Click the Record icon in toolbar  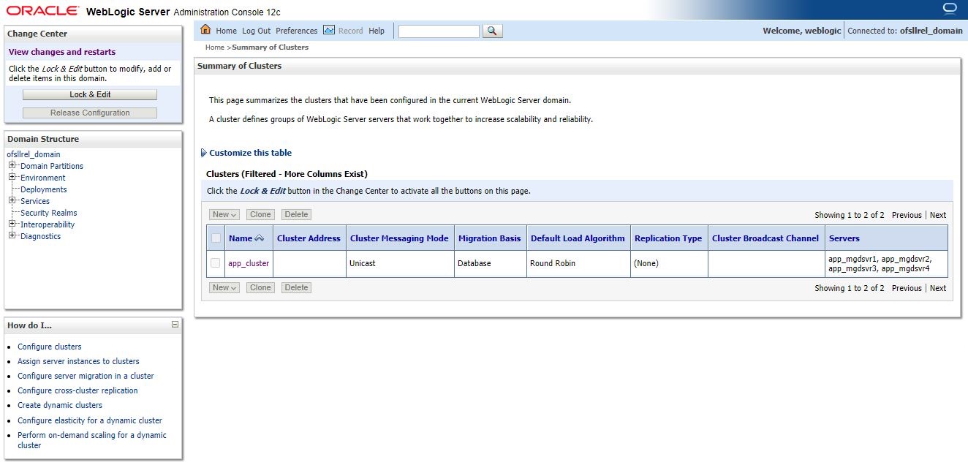pyautogui.click(x=329, y=30)
